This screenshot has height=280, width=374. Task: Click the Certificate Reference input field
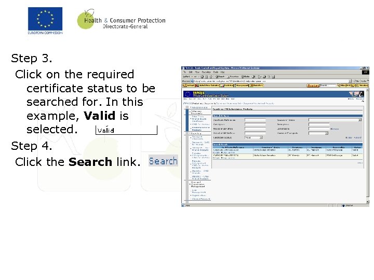tap(255, 120)
